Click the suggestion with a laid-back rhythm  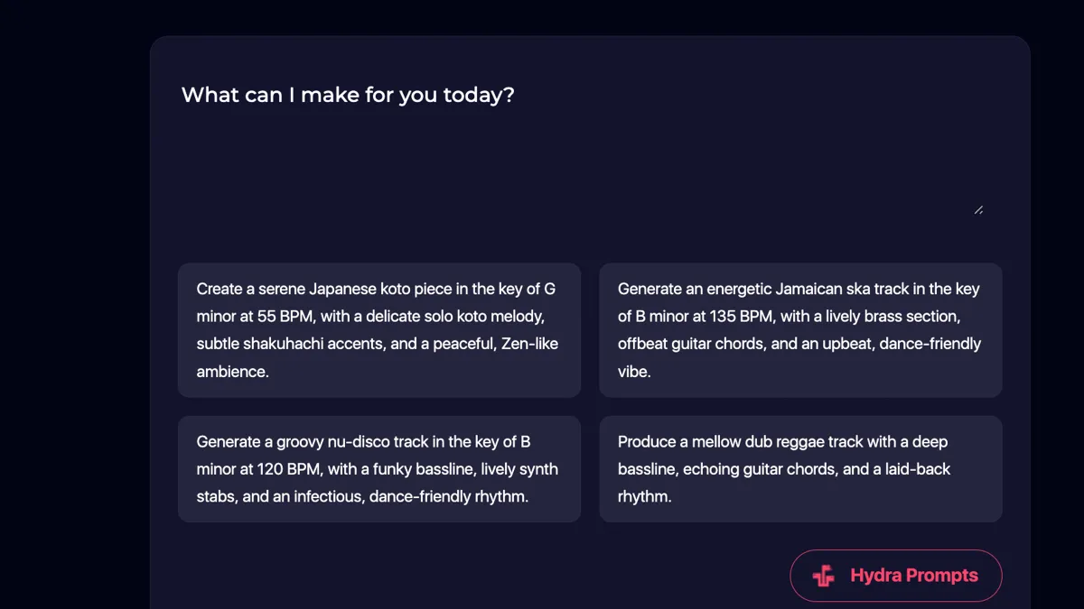click(x=800, y=469)
